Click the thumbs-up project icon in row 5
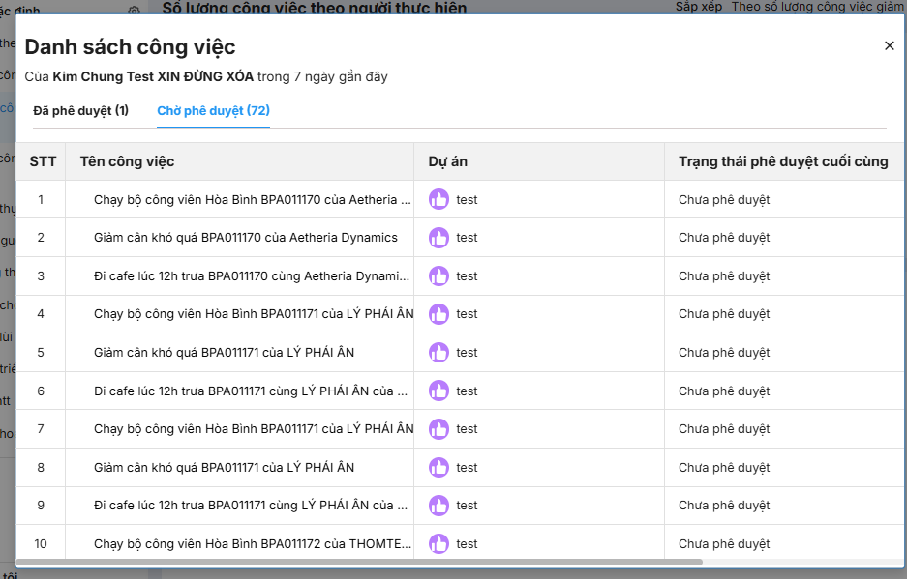This screenshot has width=907, height=579. (438, 353)
